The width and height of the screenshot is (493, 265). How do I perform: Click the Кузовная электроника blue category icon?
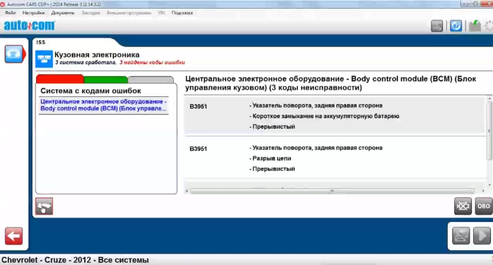click(44, 59)
